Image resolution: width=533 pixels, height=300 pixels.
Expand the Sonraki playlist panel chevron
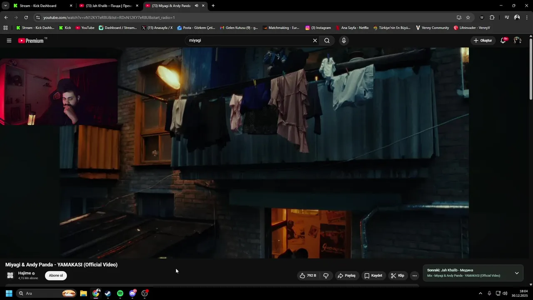point(517,273)
